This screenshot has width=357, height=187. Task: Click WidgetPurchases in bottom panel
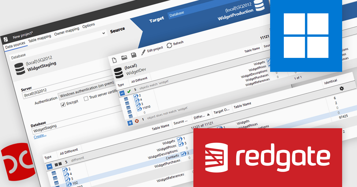tap(167, 164)
